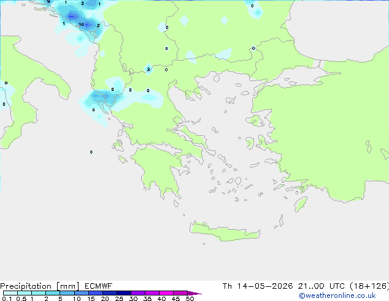The width and height of the screenshot is (389, 301).
Task: Click the "5" legend scale label
Action: click(x=60, y=299)
